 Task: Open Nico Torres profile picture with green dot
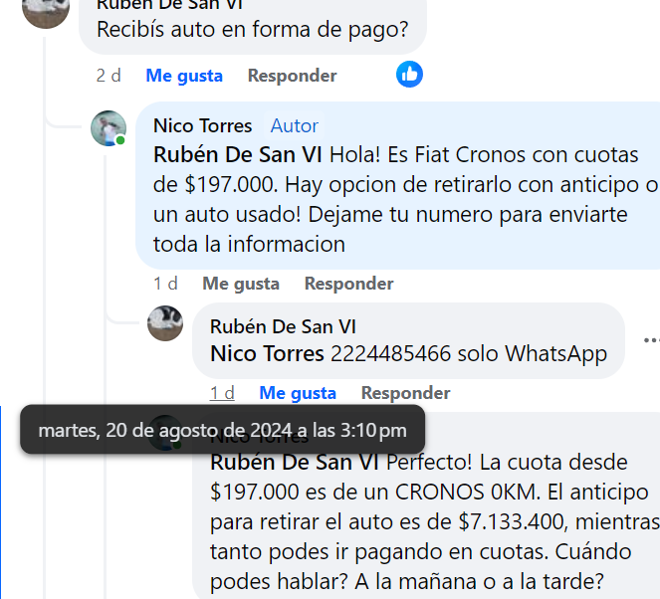pos(109,128)
